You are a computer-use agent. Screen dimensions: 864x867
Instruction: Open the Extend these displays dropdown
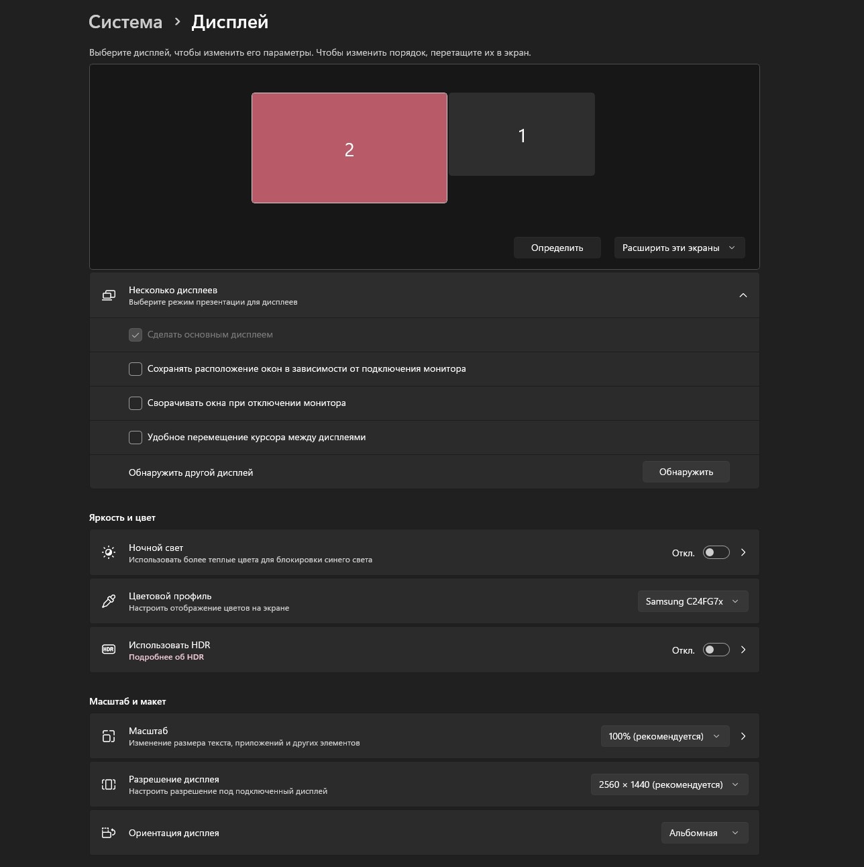coord(680,248)
